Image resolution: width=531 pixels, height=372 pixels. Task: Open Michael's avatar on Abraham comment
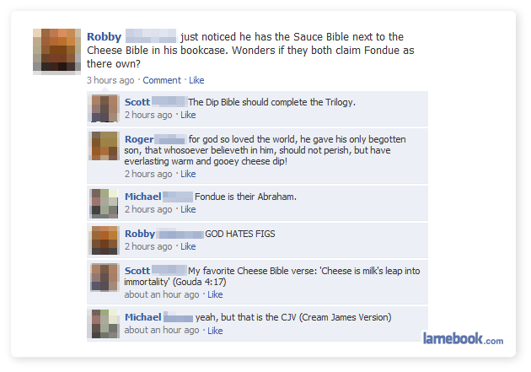[x=105, y=203]
